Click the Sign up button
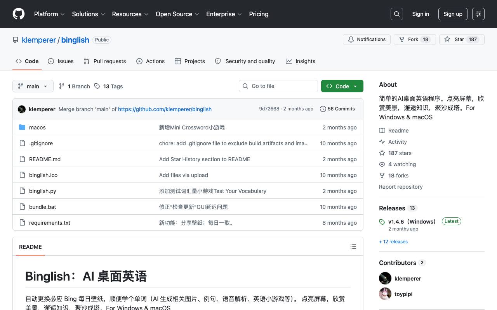The image size is (497, 310). click(453, 14)
